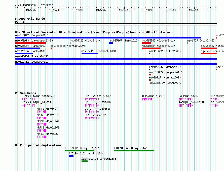Select the OBP2A|NM_014582 gene glyph
The width and height of the screenshot is (224, 171).
[148, 99]
